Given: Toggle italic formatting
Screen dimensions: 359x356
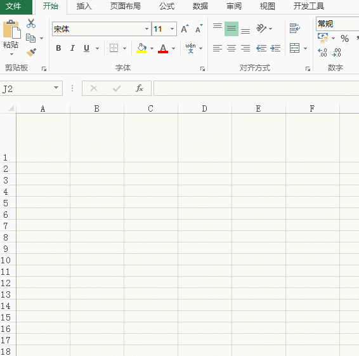Looking at the screenshot, I should [x=72, y=48].
